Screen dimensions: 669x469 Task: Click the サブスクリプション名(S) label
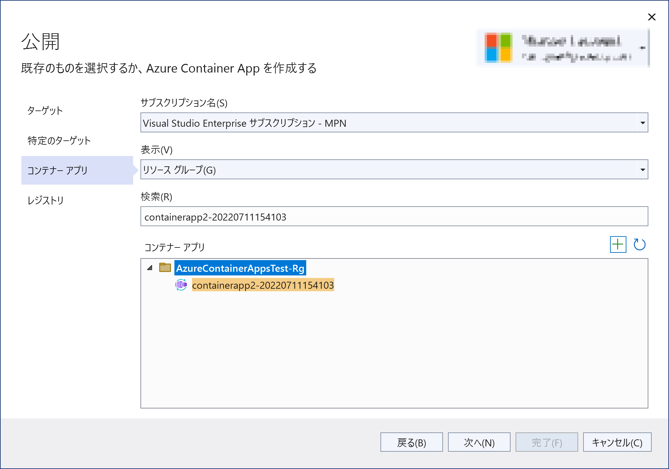coord(184,103)
